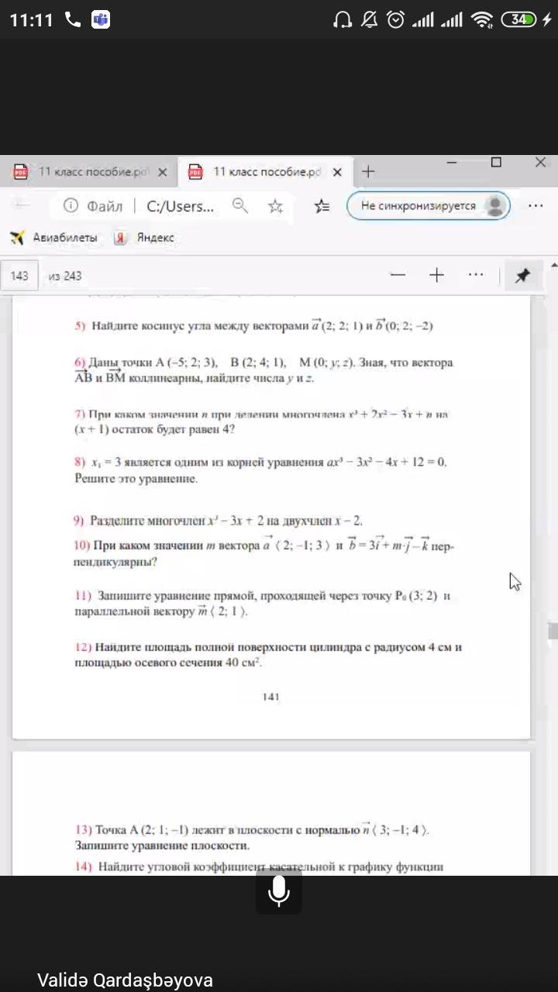Screen dimensions: 558x992
Task: Click the address bar 'C:/Users...'
Action: click(x=181, y=206)
